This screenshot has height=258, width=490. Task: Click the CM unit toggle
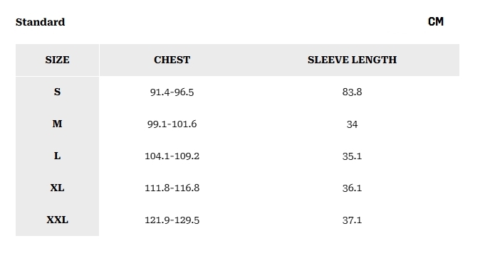point(436,21)
